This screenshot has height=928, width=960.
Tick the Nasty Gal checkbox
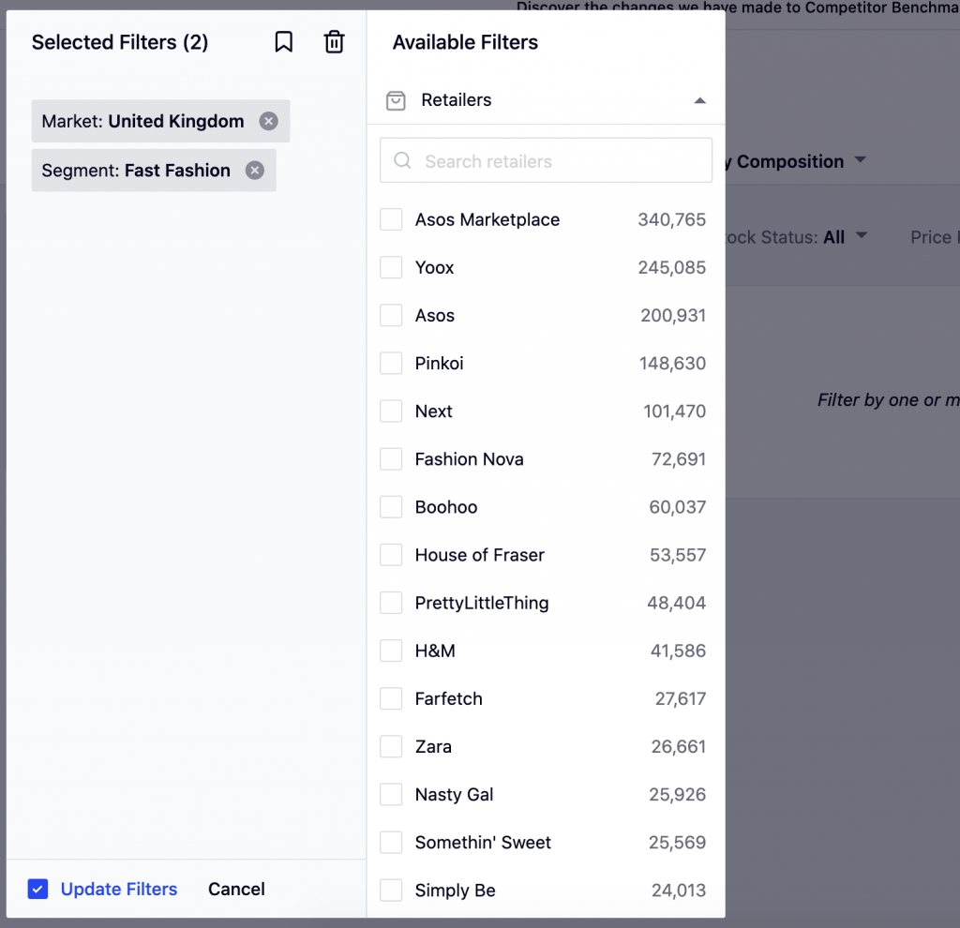(x=391, y=795)
